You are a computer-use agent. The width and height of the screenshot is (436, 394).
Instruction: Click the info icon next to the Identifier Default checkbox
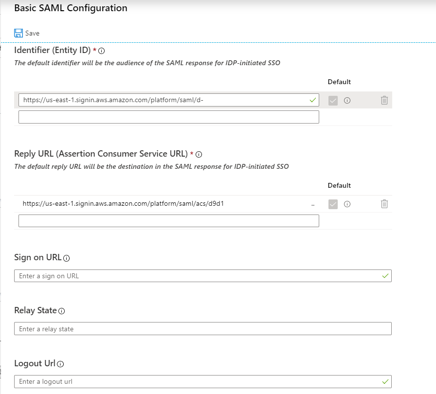pyautogui.click(x=346, y=100)
